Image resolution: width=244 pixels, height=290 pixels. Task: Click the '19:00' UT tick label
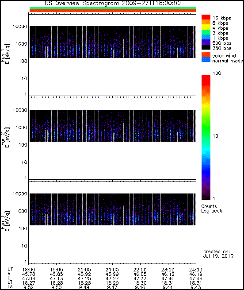point(56,270)
